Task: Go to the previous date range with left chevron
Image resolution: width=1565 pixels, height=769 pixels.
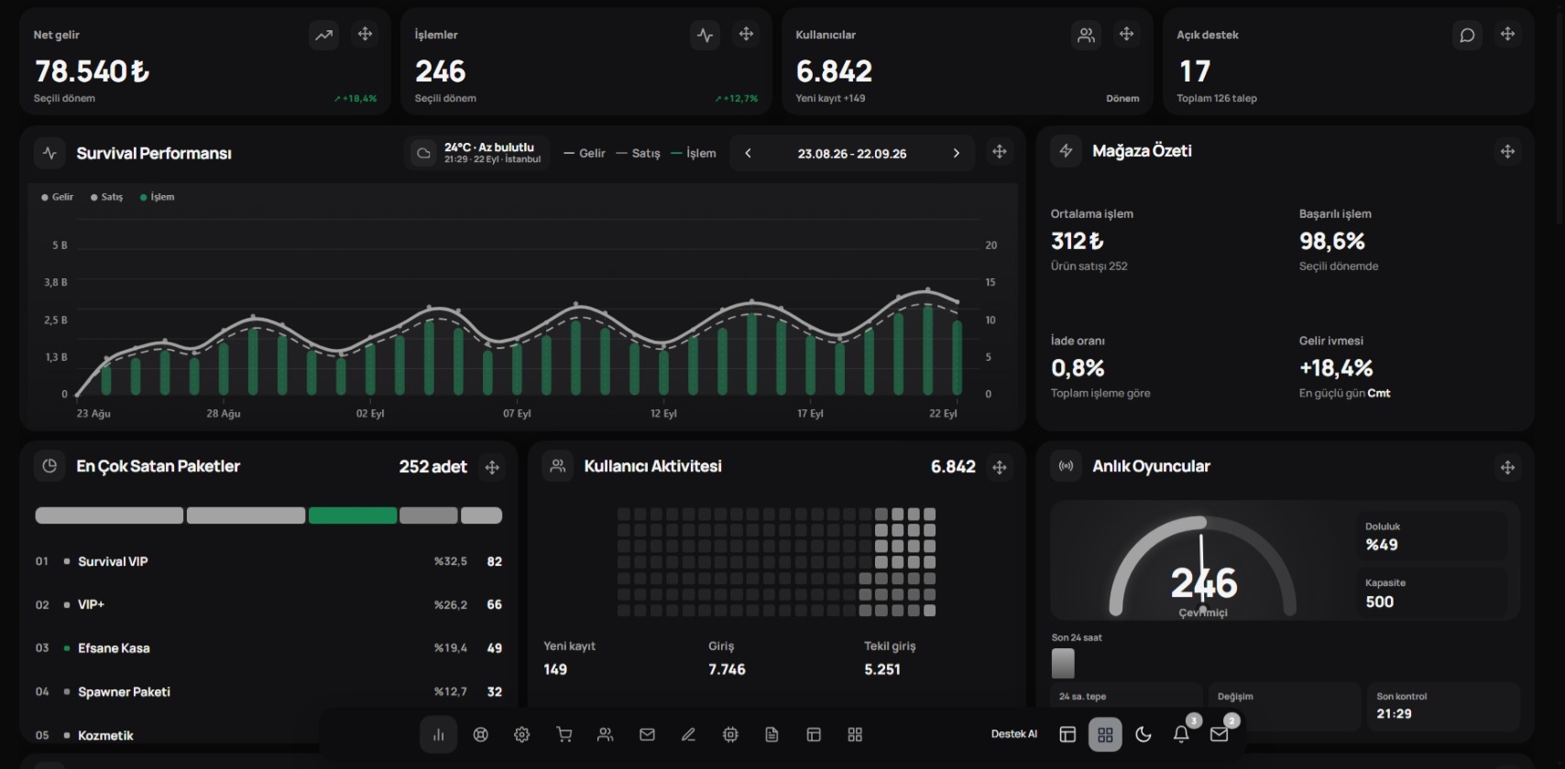Action: coord(748,153)
